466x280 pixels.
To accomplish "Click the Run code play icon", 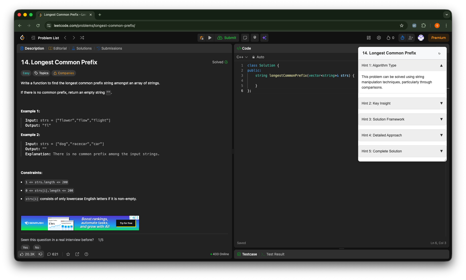I will point(210,38).
